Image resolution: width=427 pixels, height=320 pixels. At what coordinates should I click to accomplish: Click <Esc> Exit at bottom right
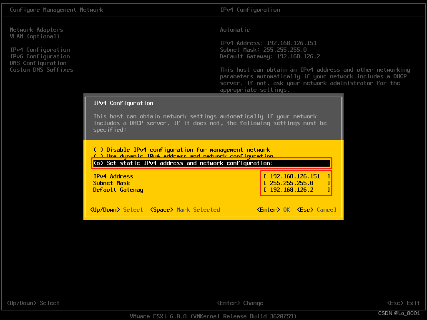403,303
